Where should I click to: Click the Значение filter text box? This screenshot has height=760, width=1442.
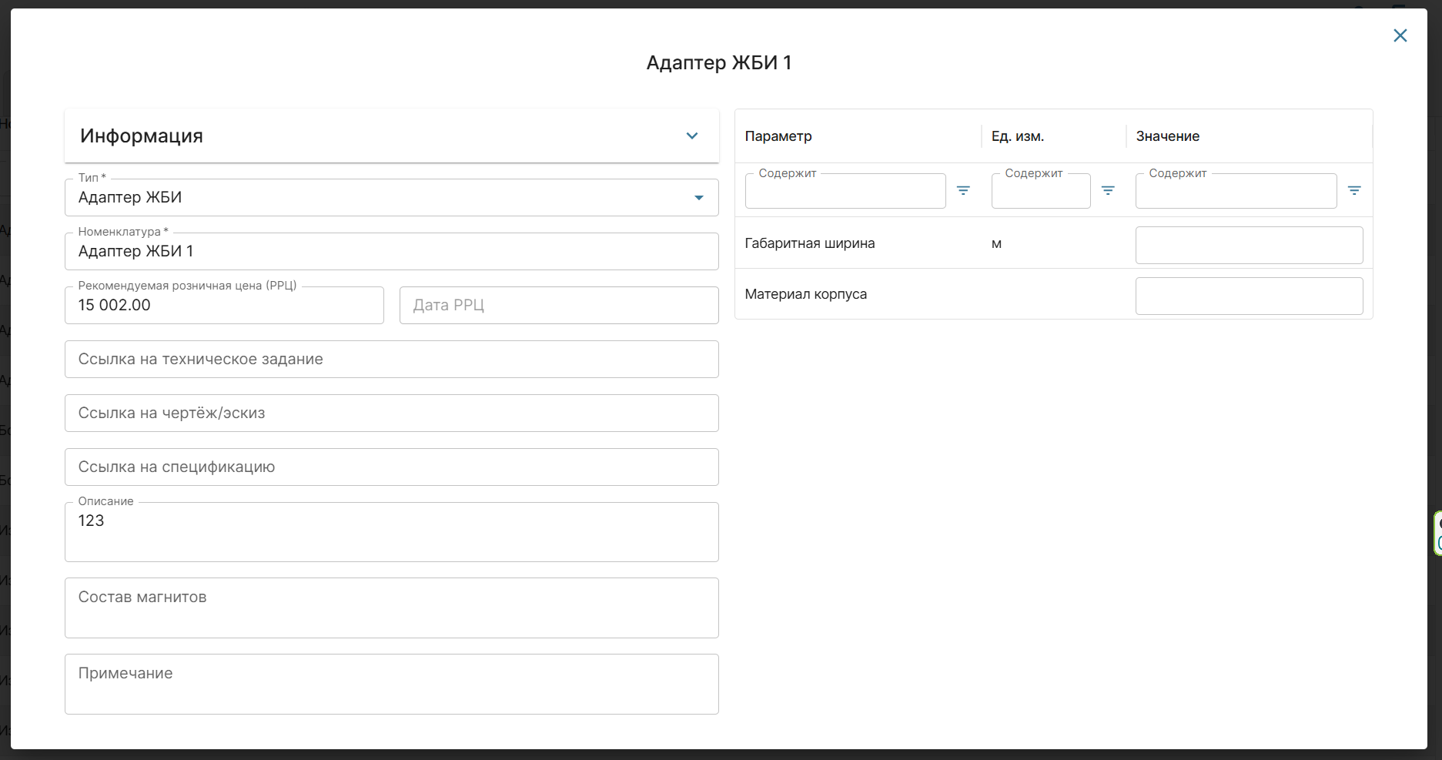click(x=1235, y=191)
